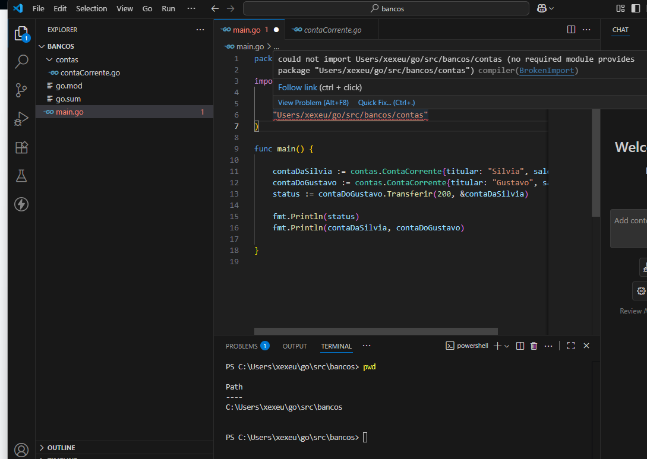
Task: Open Source Control view icon
Action: pos(21,90)
